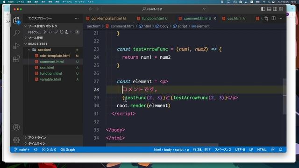Image resolution: width=299 pixels, height=168 pixels.
Task: Open the ターミナル menu in menu bar
Action: coord(67,2)
